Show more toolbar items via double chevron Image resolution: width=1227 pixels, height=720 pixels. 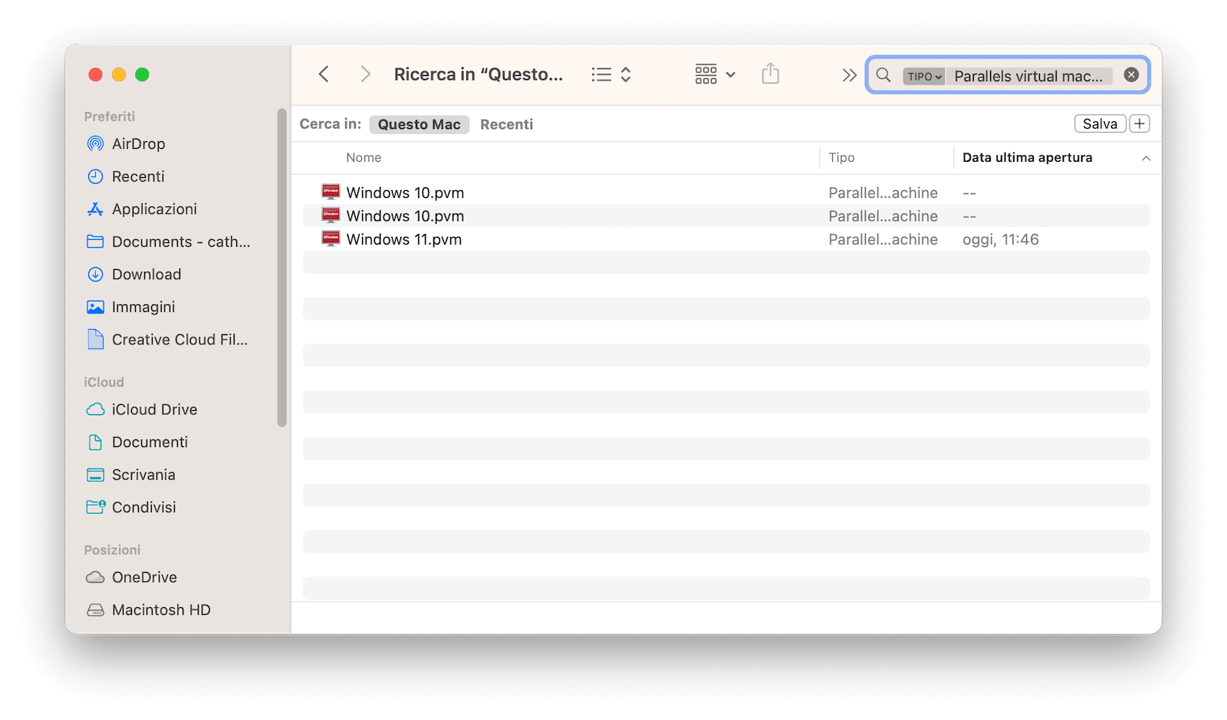(x=849, y=75)
